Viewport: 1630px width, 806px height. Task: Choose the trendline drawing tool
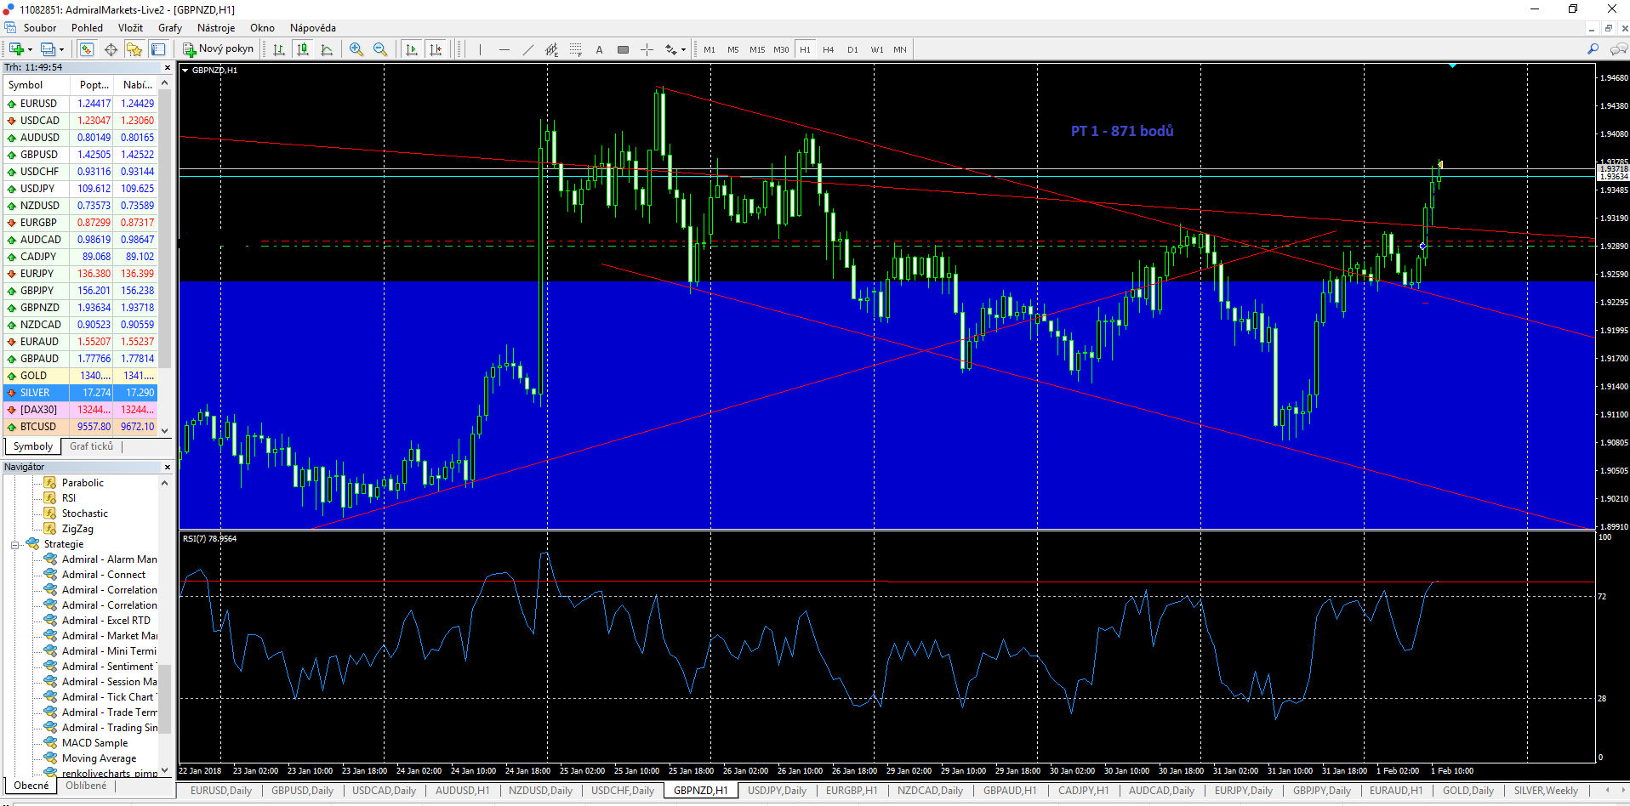click(527, 49)
